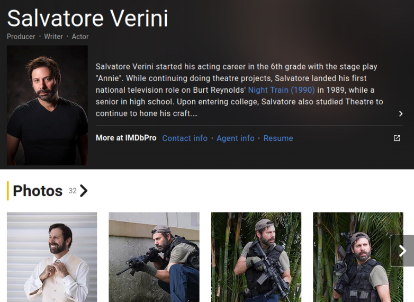Open the photo of man in white vest
Viewport: 414px width, 302px height.
(52, 257)
